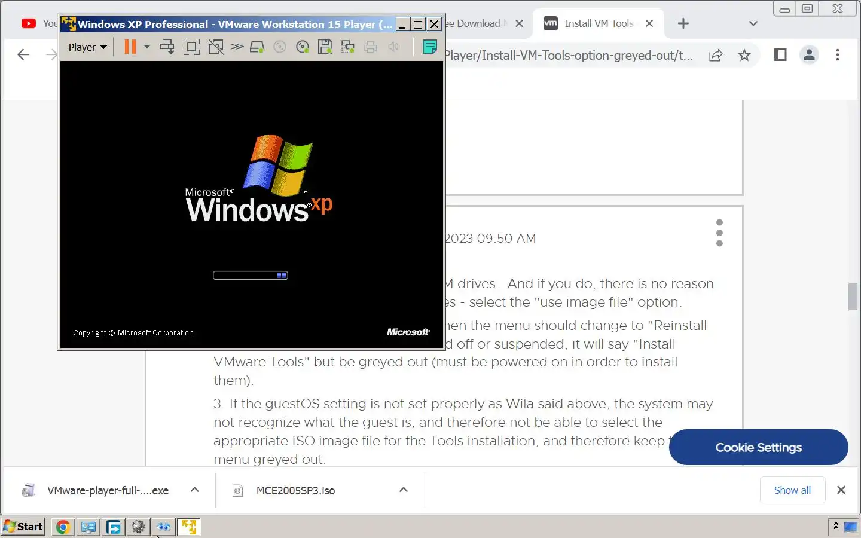Image resolution: width=861 pixels, height=538 pixels.
Task: Click the double-chevron toolbar expander in VMware
Action: 237,47
